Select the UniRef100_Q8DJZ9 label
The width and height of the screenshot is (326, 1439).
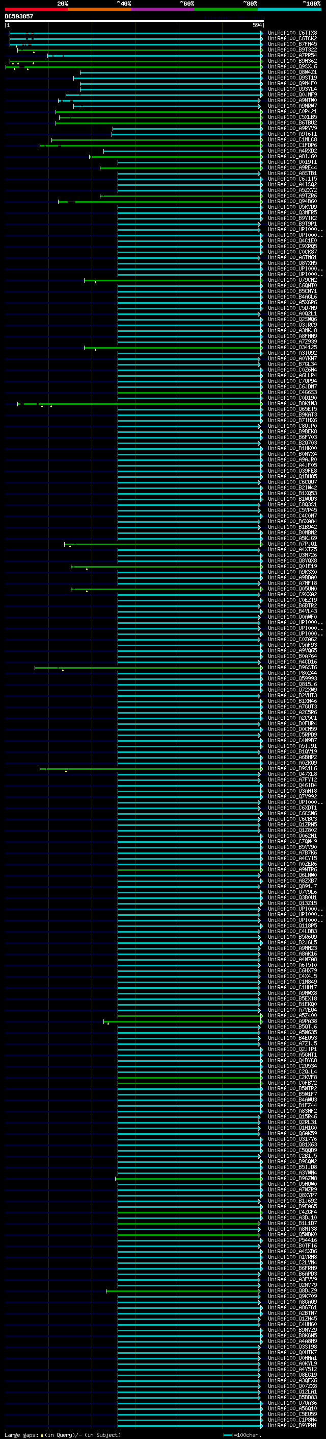pos(292,1291)
